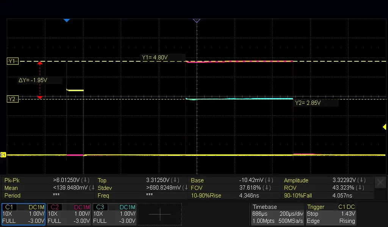Click the blue trigger delay marker triangle
The height and width of the screenshot is (227, 388).
pyautogui.click(x=67, y=20)
